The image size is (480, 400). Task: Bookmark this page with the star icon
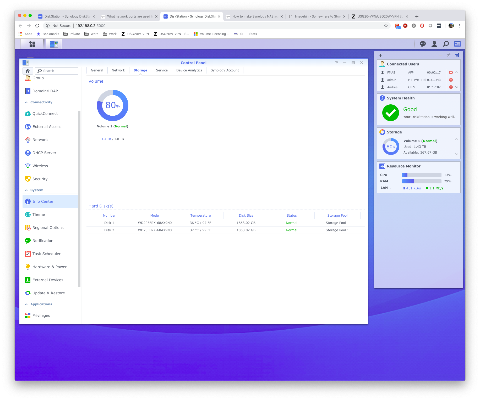(386, 26)
